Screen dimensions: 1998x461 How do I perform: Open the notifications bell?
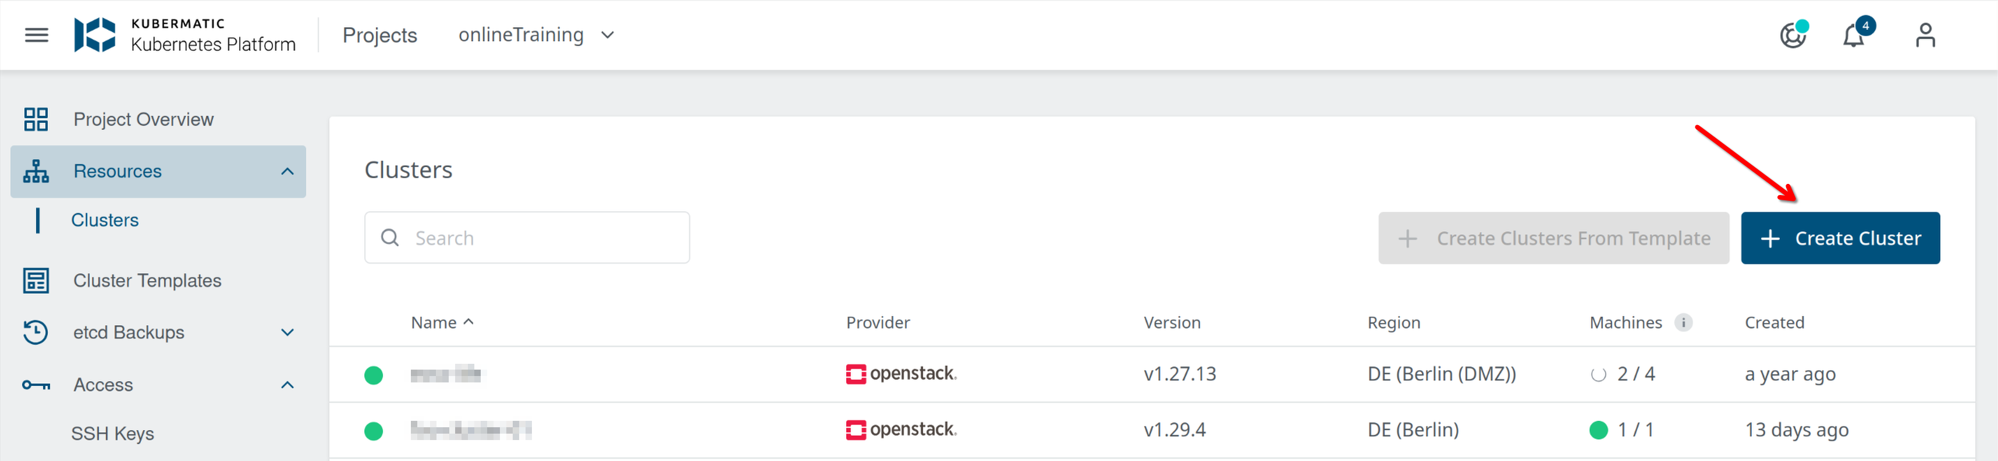[1853, 36]
